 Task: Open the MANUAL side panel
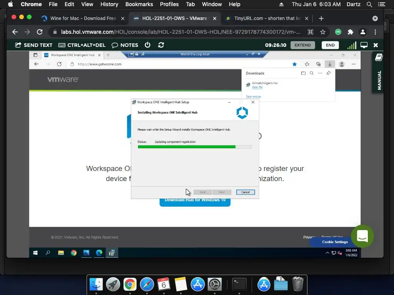(379, 73)
